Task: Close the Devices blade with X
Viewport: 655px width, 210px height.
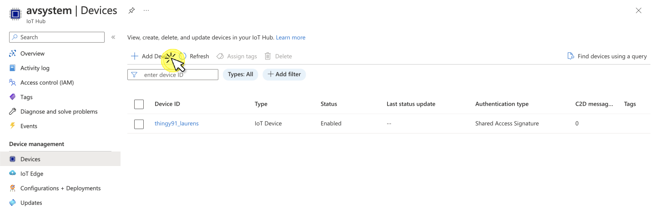Action: point(639,10)
